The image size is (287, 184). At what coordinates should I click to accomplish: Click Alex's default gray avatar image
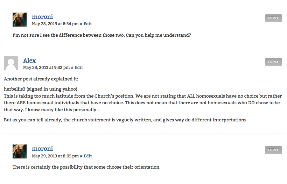pos(11,63)
